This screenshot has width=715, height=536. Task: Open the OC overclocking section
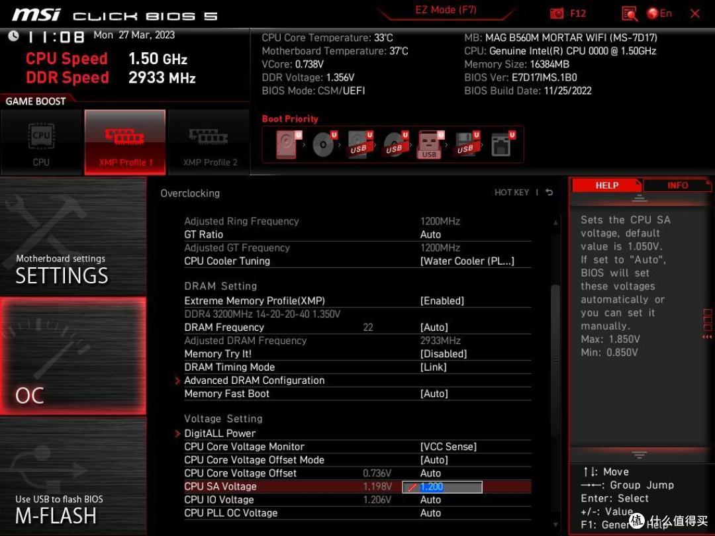[73, 356]
